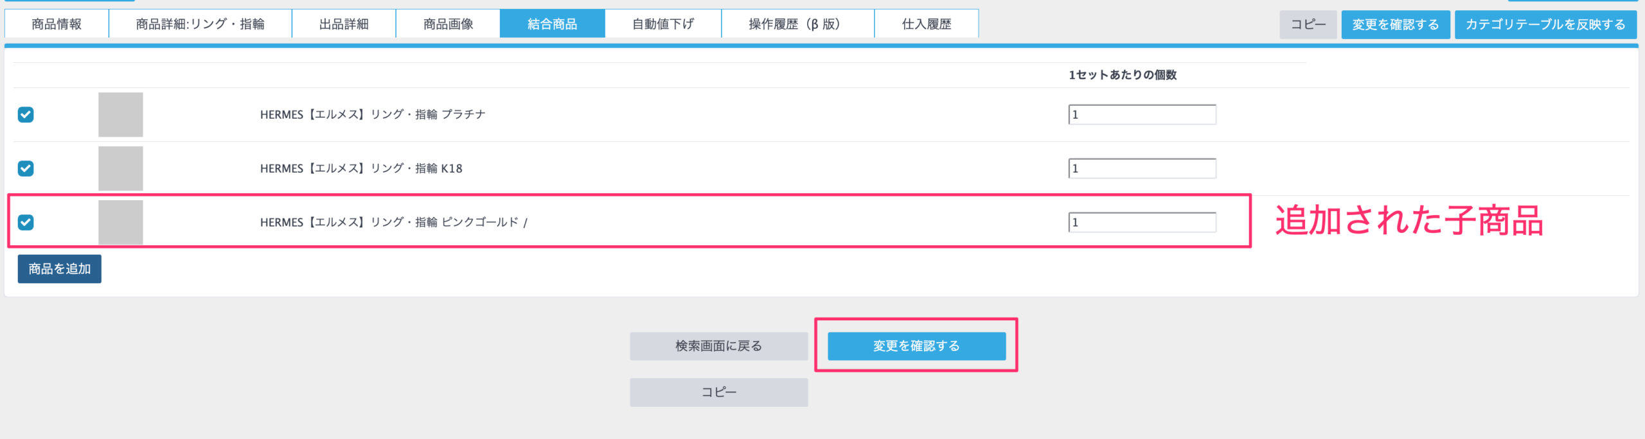Image resolution: width=1645 pixels, height=439 pixels.
Task: Click the quantity field for プラチナ ring
Action: coord(1142,114)
